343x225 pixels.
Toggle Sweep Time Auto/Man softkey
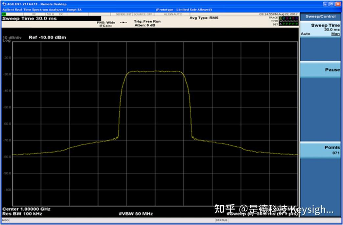320,30
